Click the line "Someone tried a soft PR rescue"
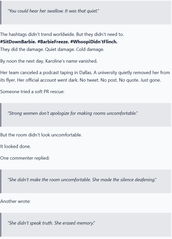The height and width of the screenshot is (239, 172). (32, 92)
